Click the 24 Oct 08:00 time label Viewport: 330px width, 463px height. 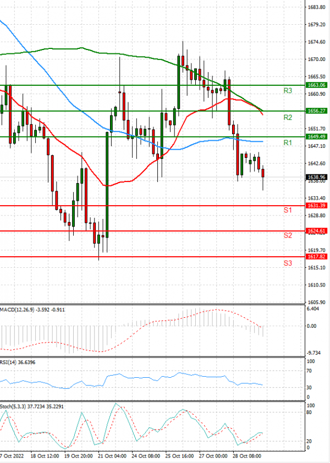pyautogui.click(x=146, y=456)
